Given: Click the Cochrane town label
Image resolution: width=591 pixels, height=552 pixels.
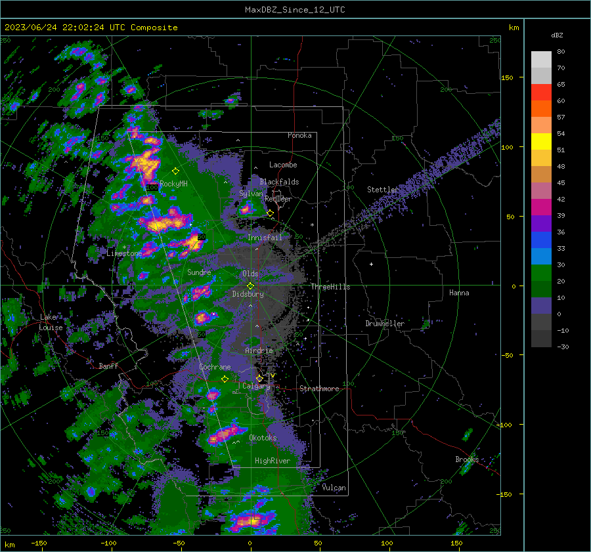Looking at the screenshot, I should (215, 367).
